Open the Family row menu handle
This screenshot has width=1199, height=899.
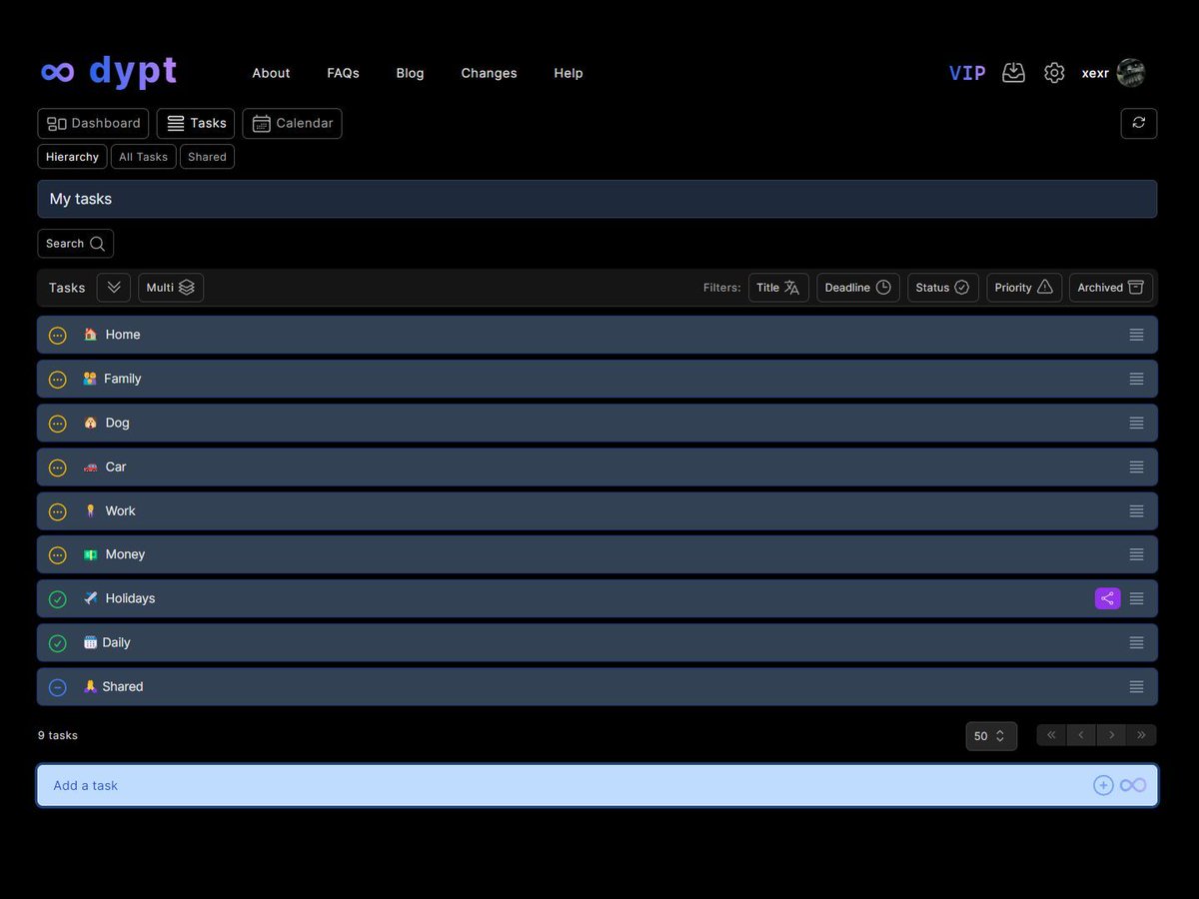pos(1137,379)
